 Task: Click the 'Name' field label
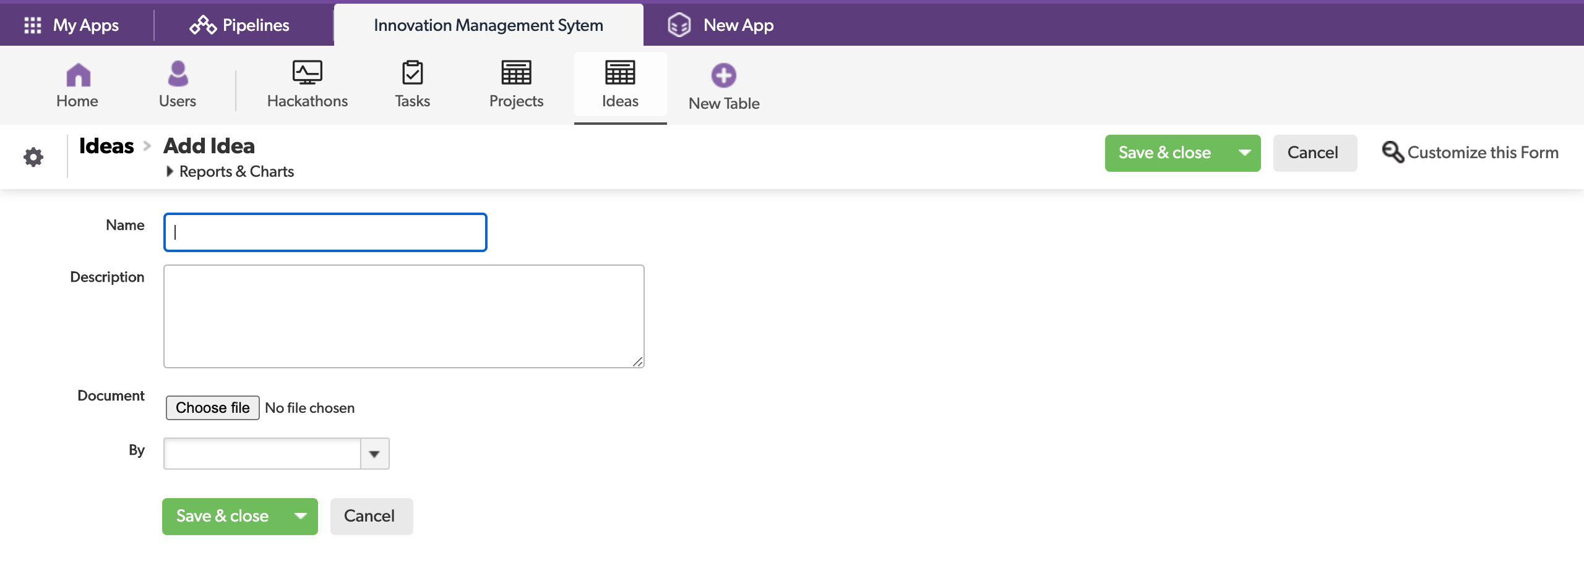pos(125,225)
